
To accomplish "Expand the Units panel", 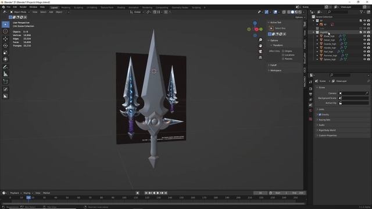I will click(321, 109).
